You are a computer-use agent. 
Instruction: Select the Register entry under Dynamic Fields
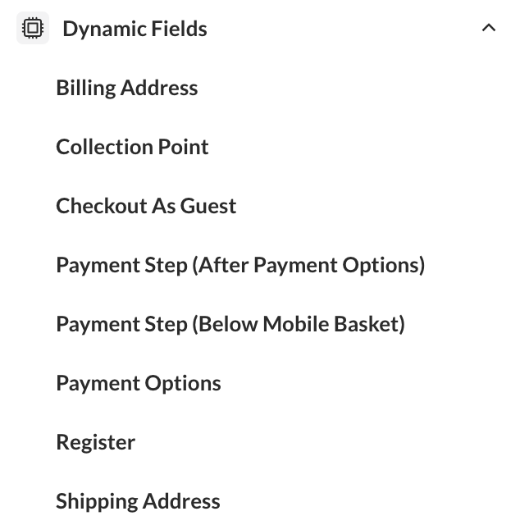click(95, 442)
